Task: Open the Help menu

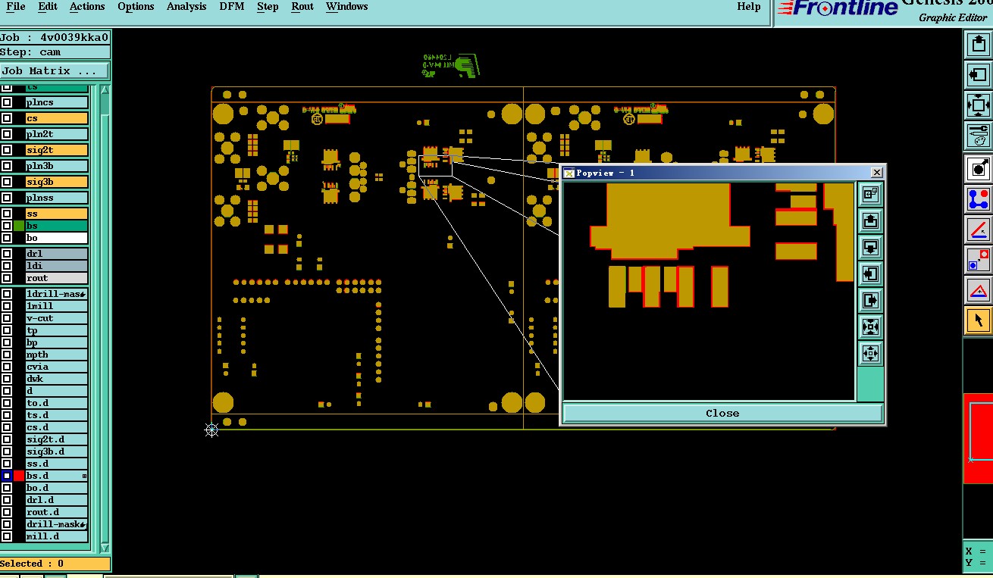Action: [749, 7]
